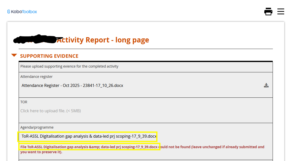
Task: Click the ToR-ASSL Digitalisation filename in Agenda field
Action: [89, 136]
